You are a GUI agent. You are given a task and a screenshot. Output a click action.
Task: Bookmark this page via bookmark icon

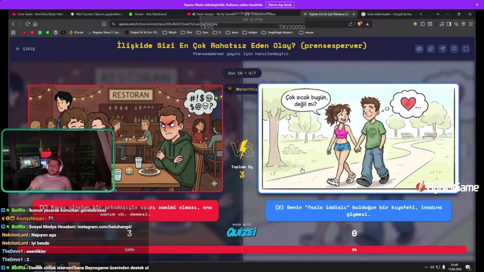[104, 24]
